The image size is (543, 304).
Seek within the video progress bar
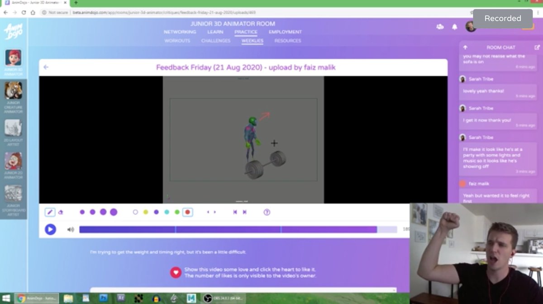[x=238, y=229]
